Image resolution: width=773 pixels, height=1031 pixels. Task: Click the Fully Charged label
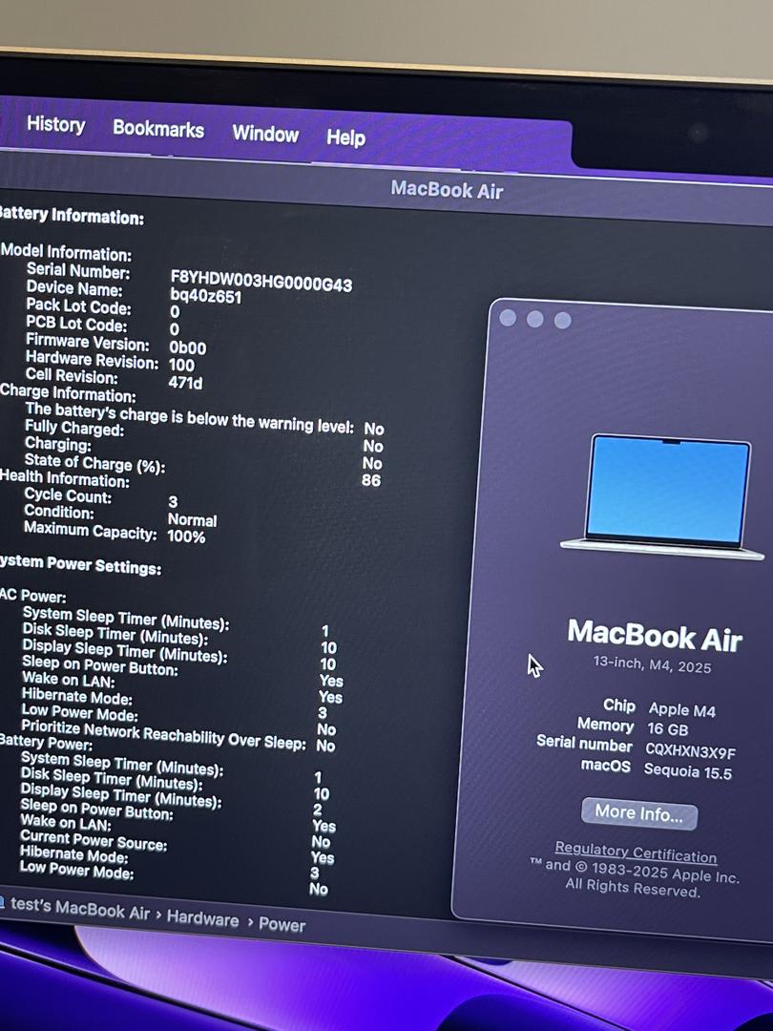click(x=74, y=428)
